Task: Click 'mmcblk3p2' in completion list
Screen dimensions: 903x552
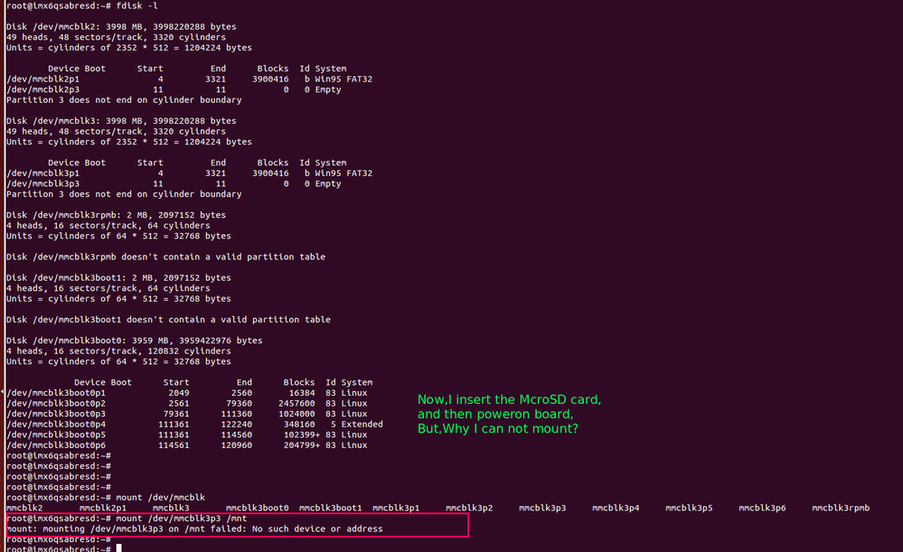Action: coord(469,508)
